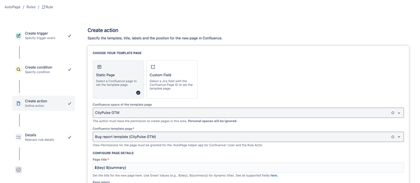
Task: Clear the Bug report template selection
Action: tap(393, 137)
